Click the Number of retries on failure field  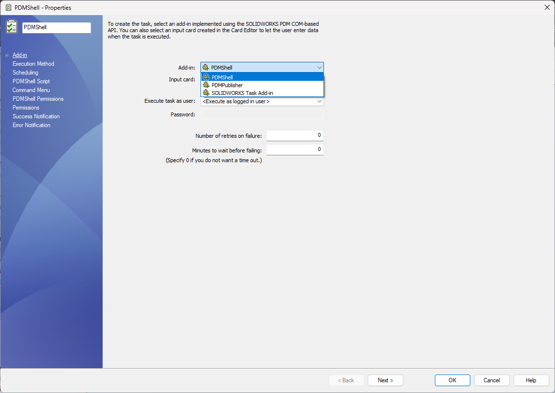295,135
